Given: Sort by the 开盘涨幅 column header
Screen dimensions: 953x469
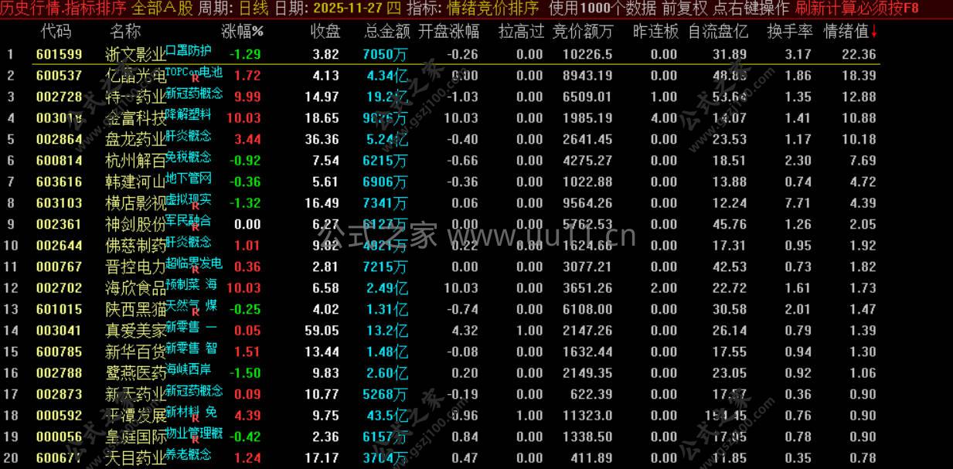Looking at the screenshot, I should (x=448, y=32).
